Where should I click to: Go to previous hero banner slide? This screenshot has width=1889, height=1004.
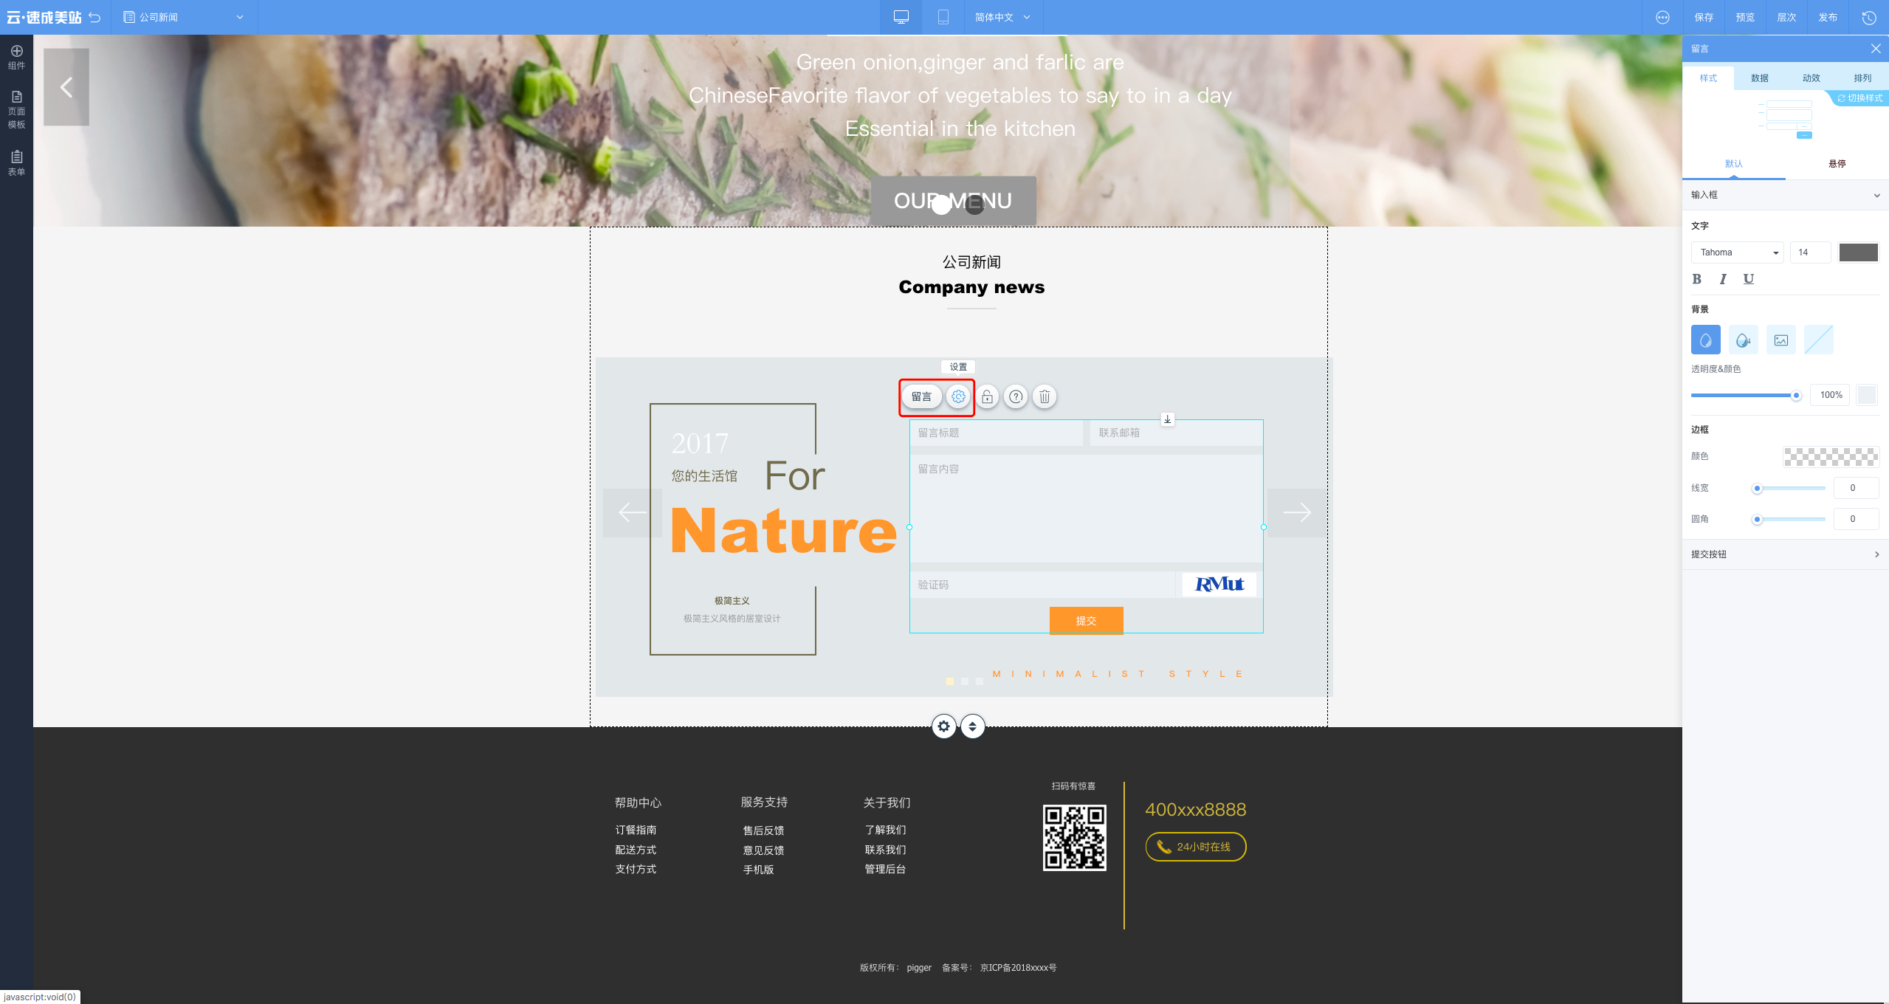click(66, 87)
